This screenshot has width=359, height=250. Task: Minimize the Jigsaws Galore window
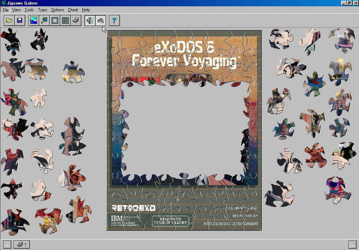pos(344,3)
